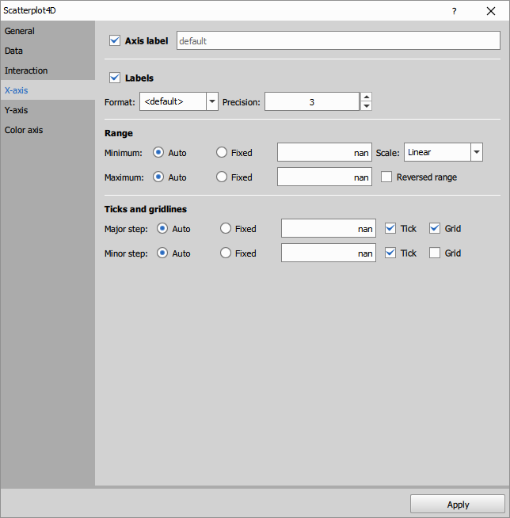The width and height of the screenshot is (510, 518).
Task: Close the Scatterplot4D dialog
Action: [491, 11]
